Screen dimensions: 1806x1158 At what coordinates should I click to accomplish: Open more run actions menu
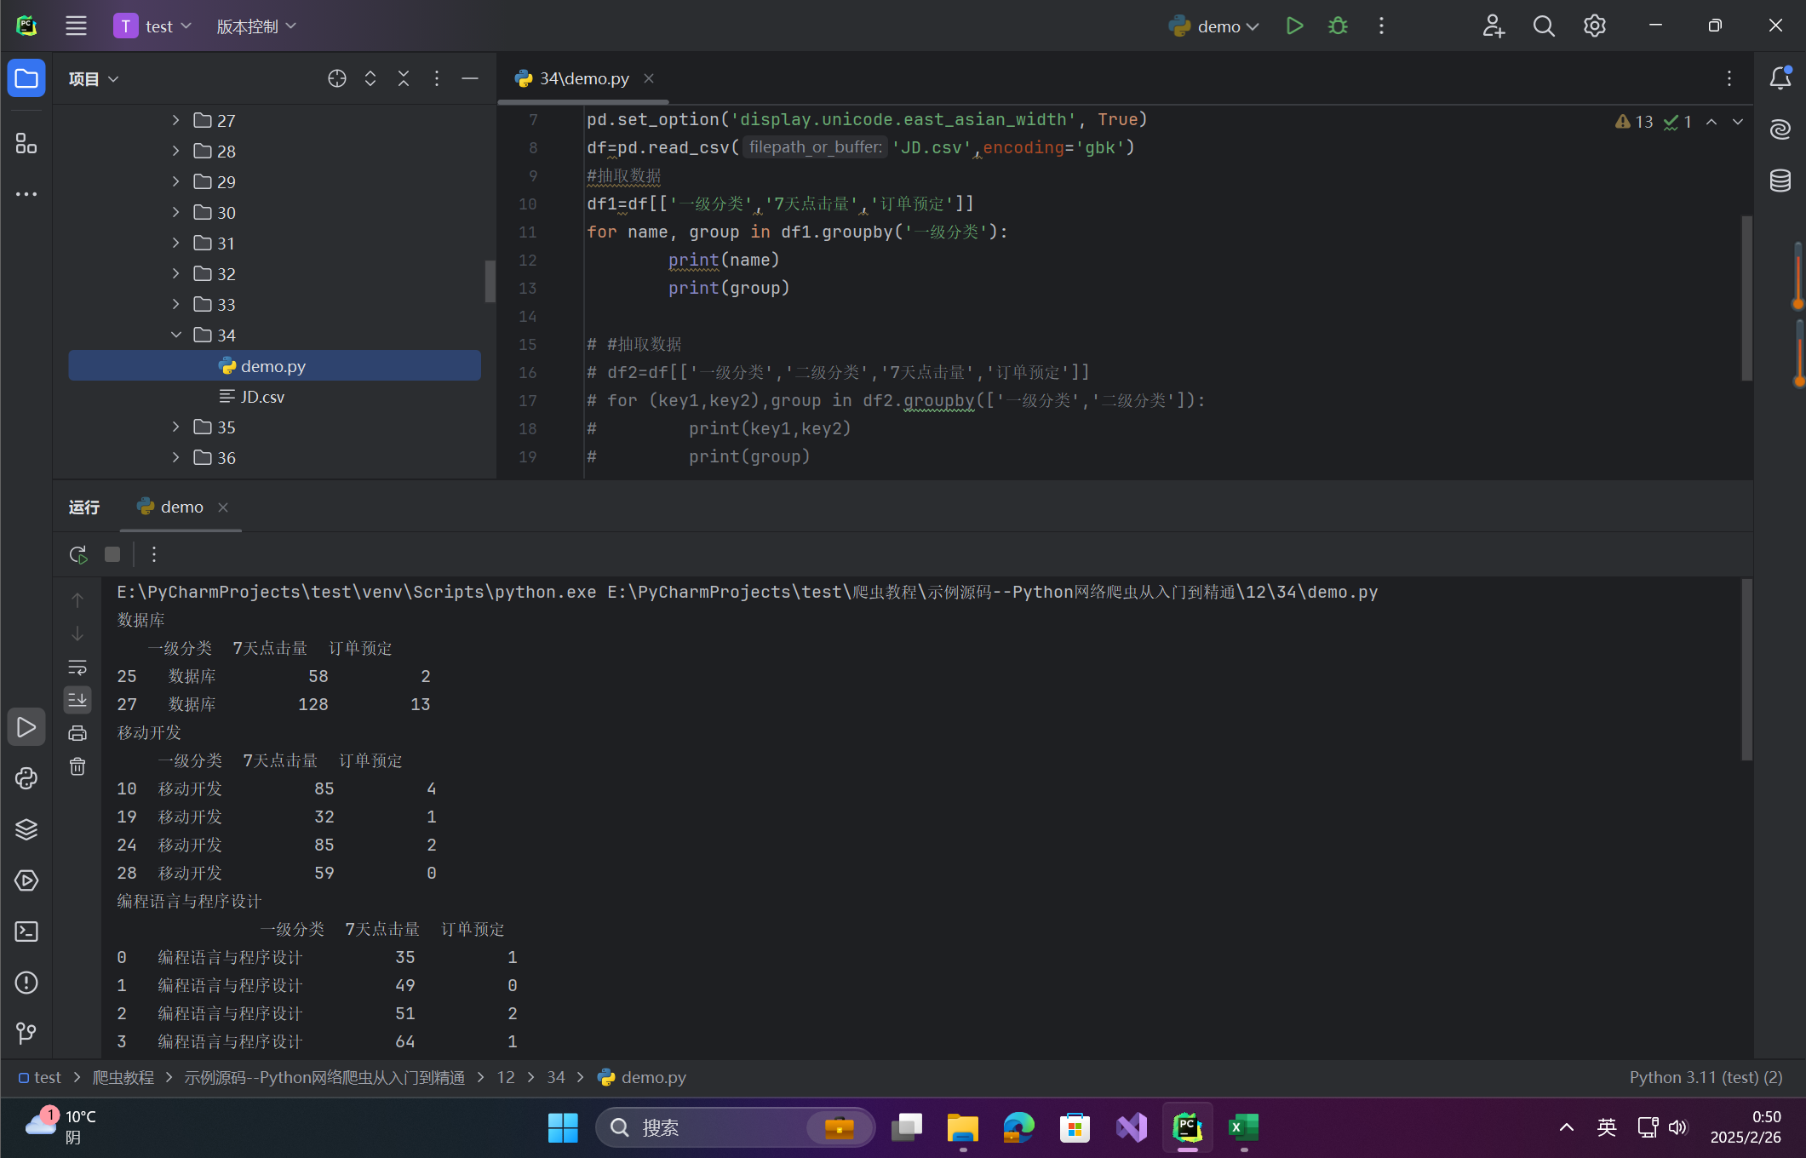(x=1381, y=26)
